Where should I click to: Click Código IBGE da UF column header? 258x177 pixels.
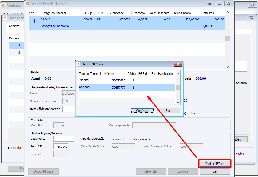[x=150, y=74]
